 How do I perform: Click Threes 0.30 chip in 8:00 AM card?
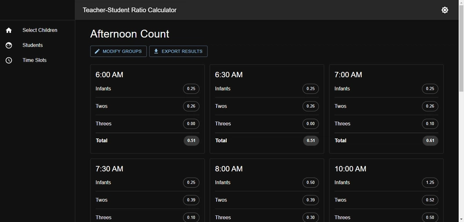(311, 217)
